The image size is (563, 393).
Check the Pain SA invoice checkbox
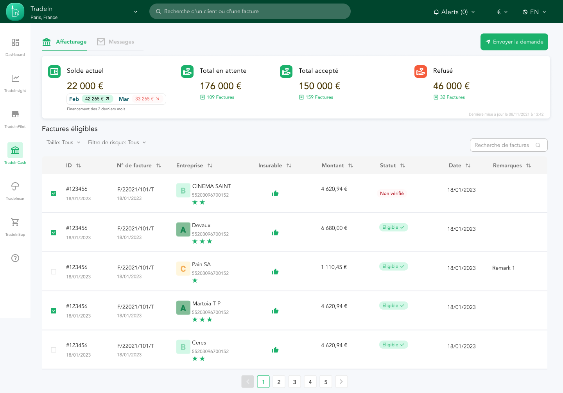(x=54, y=272)
